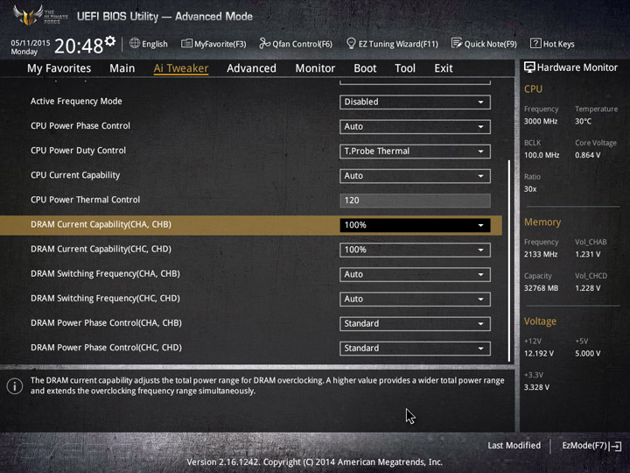Viewport: 630px width, 473px height.
Task: Expand CPU Power Phase Control dropdown
Action: [415, 127]
